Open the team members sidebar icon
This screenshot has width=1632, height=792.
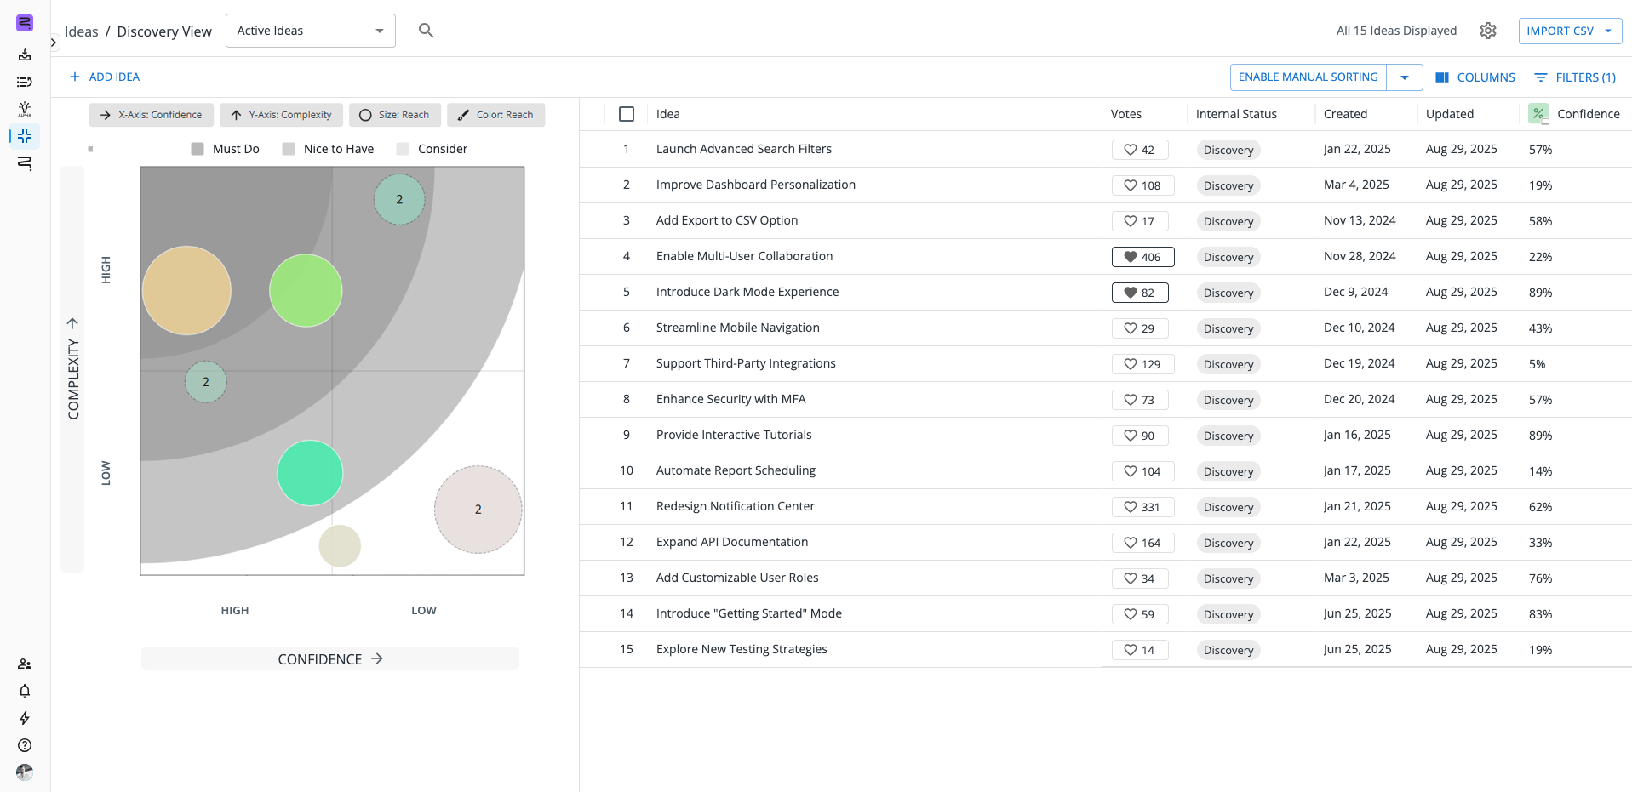coord(25,664)
